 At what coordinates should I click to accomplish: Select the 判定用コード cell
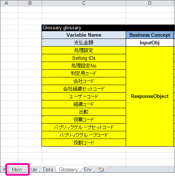click(x=84, y=73)
